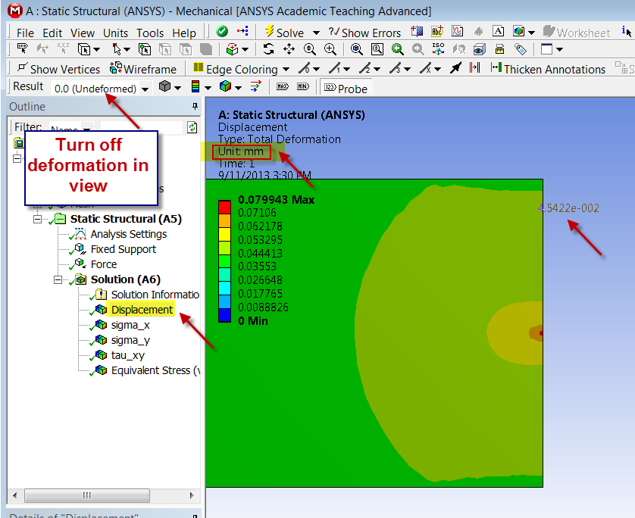Select the Force tree item
The width and height of the screenshot is (635, 518).
coord(104,264)
